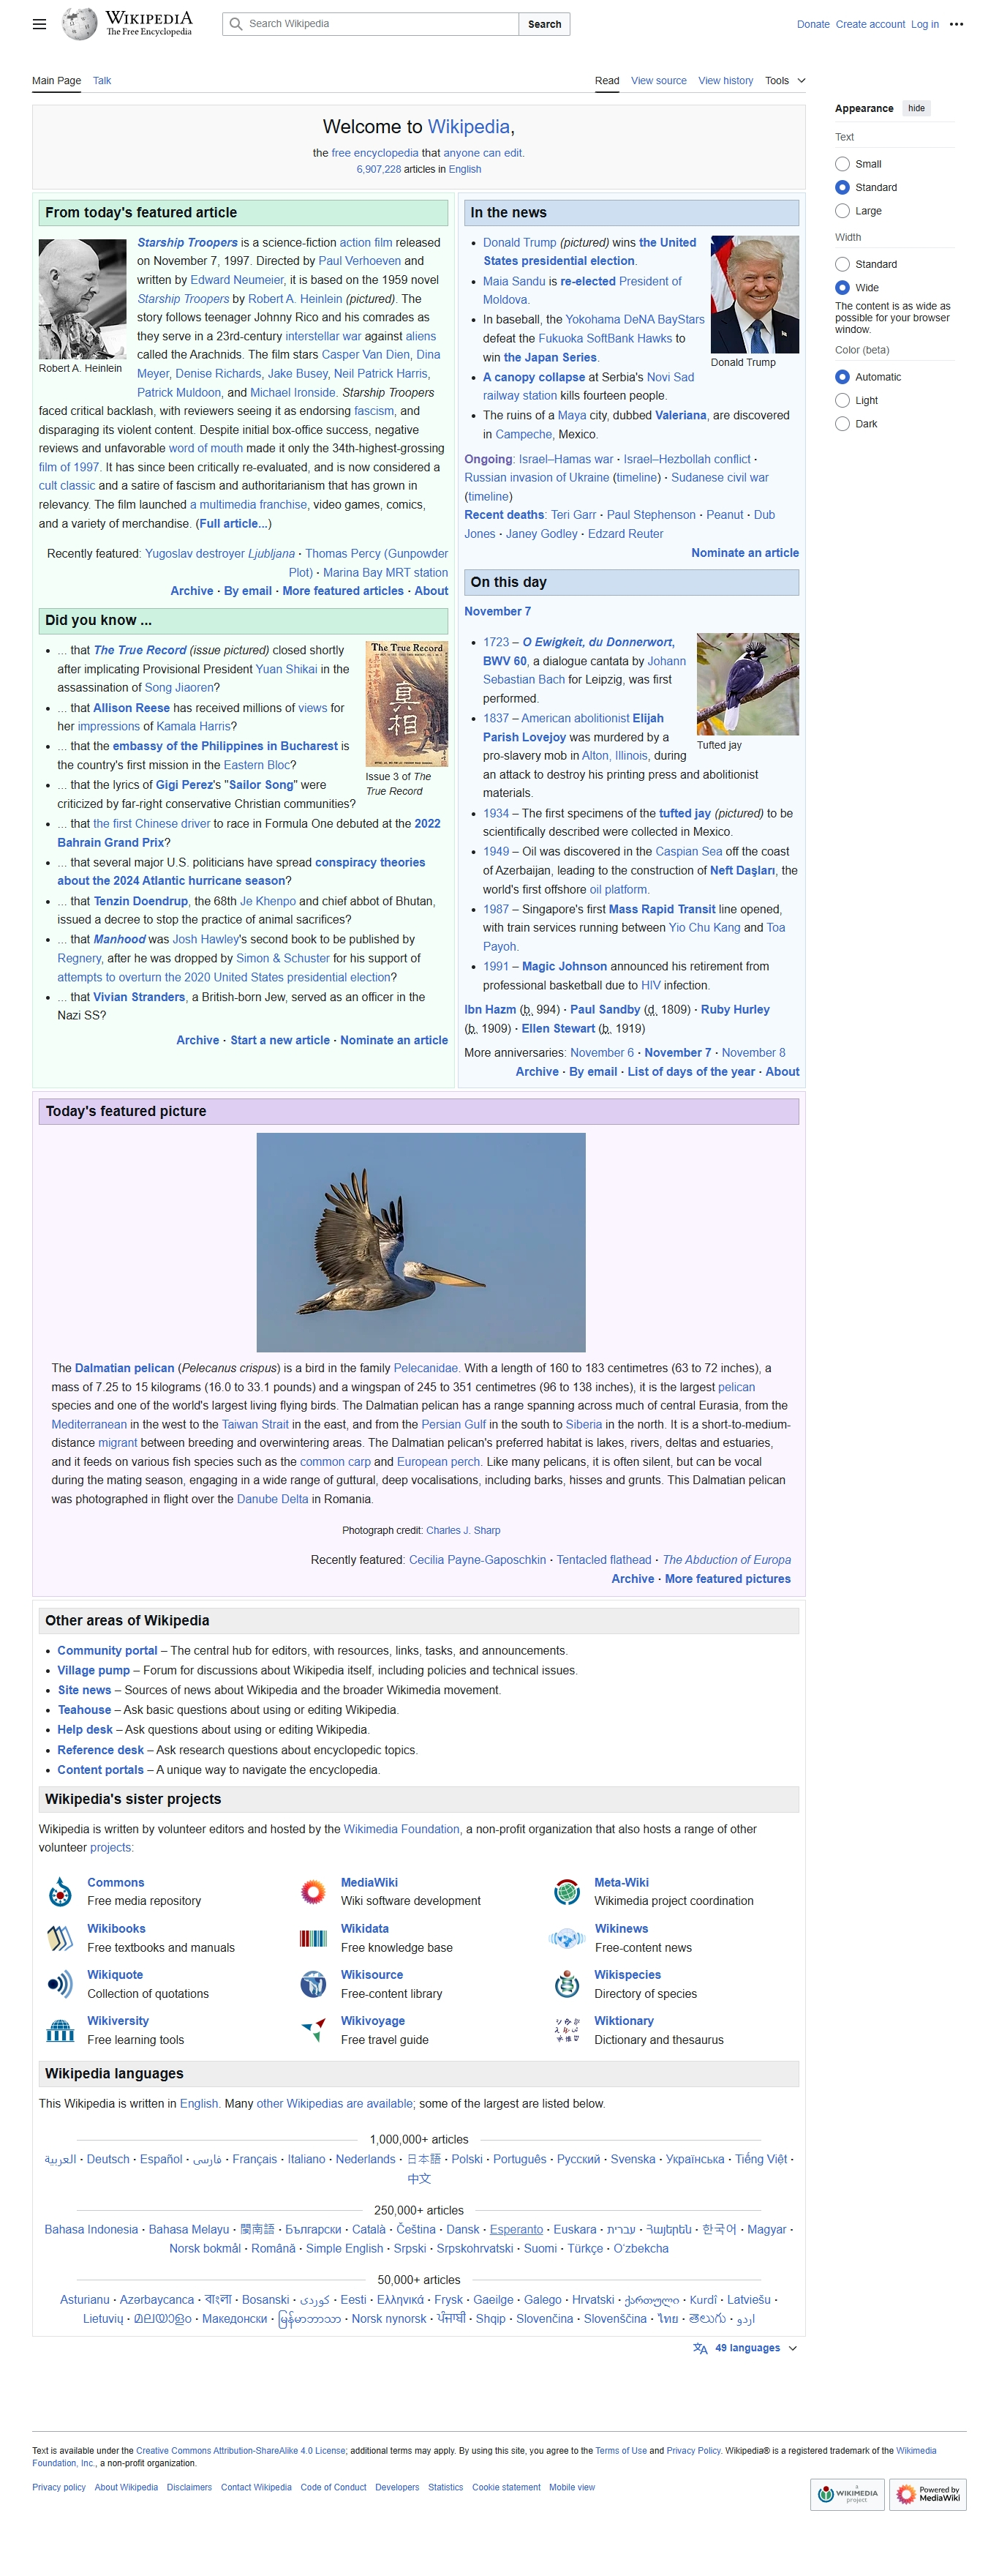Hide the Appearance panel
Screen dimensions: 999x2576
pos(916,108)
